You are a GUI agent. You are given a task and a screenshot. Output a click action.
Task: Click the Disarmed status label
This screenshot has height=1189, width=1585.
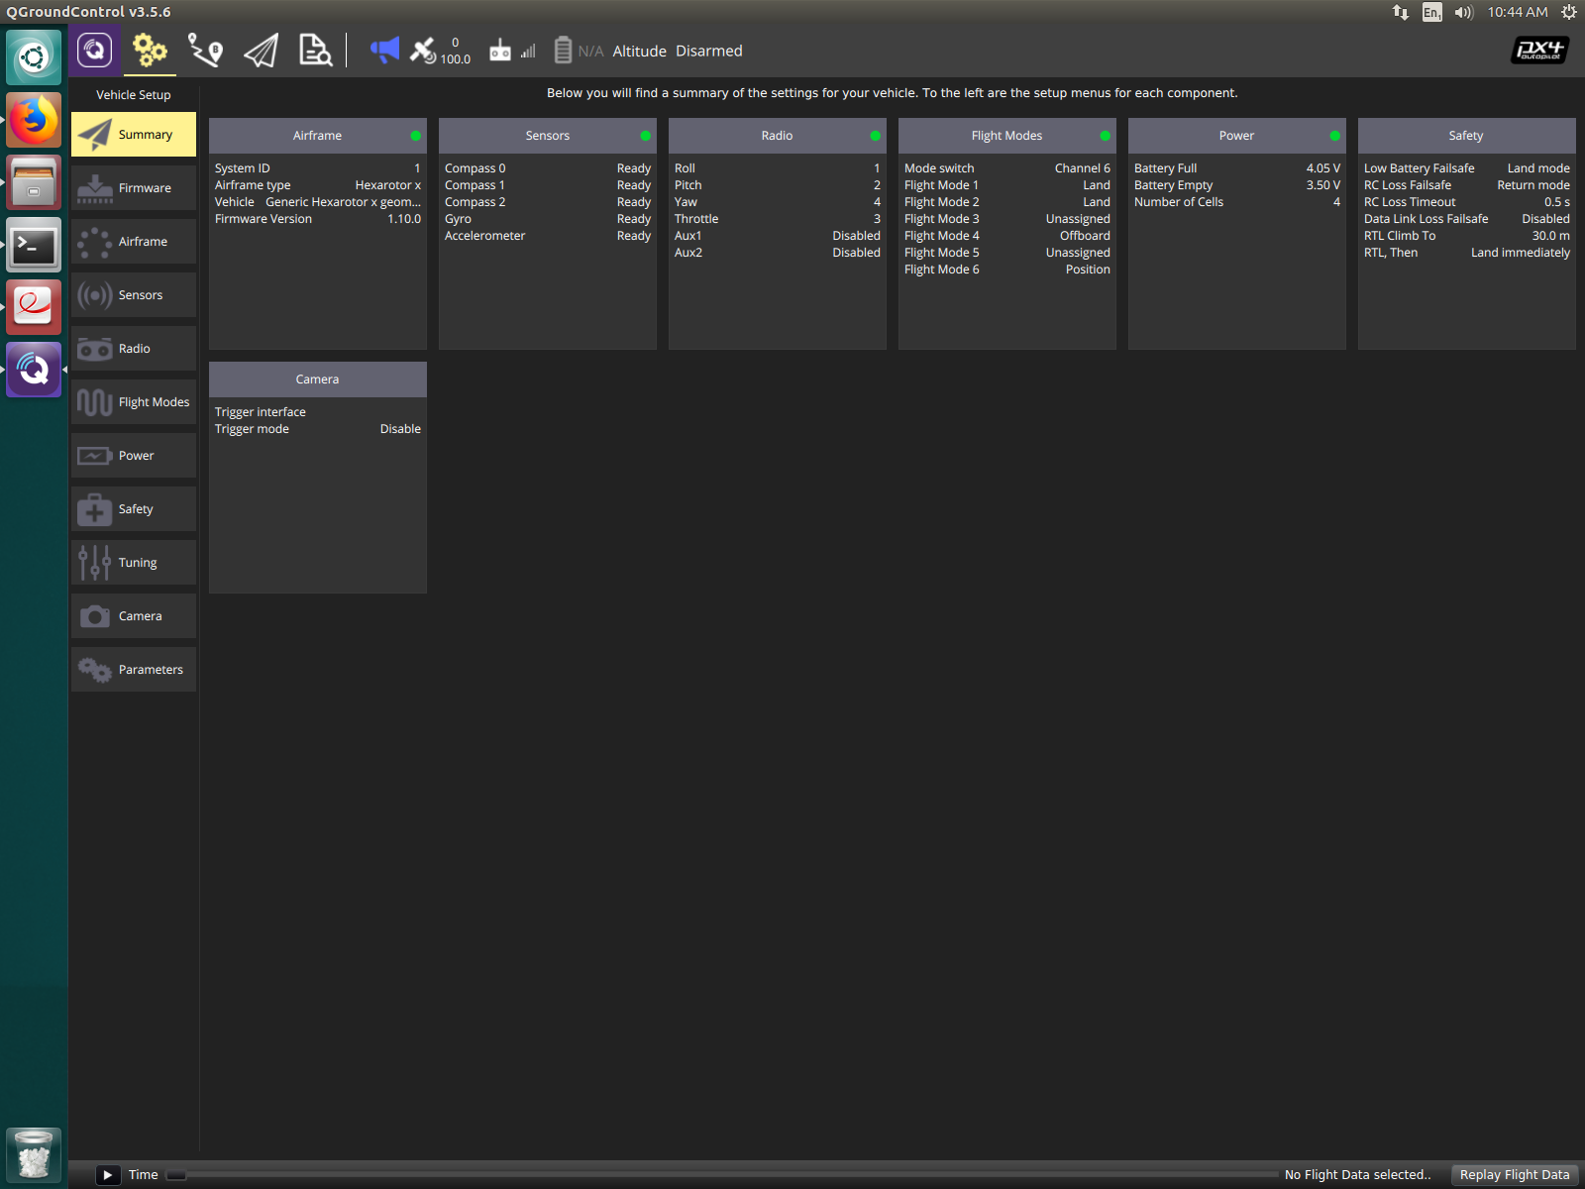coord(709,52)
